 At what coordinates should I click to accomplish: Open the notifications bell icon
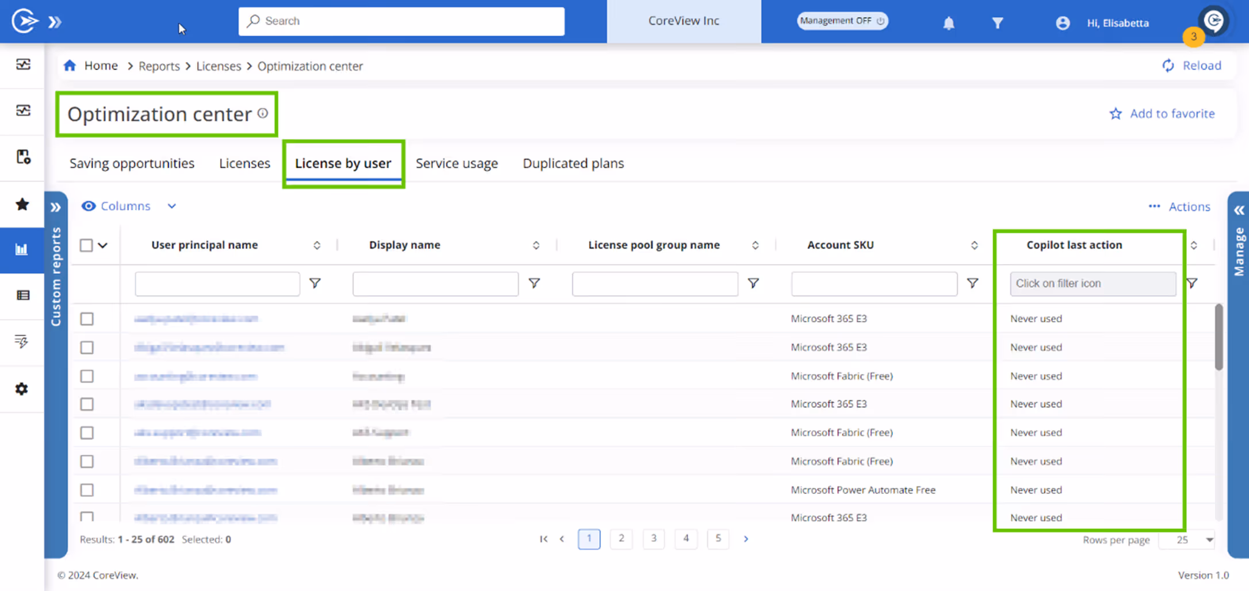[x=948, y=23]
